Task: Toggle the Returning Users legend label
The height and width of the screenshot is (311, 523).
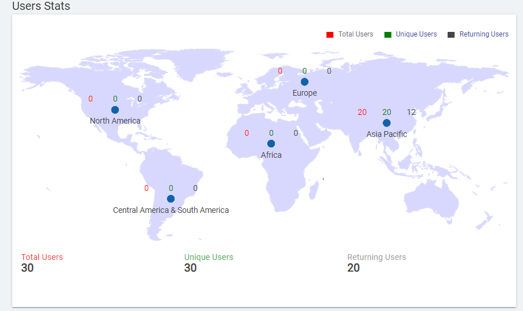Action: pos(484,34)
